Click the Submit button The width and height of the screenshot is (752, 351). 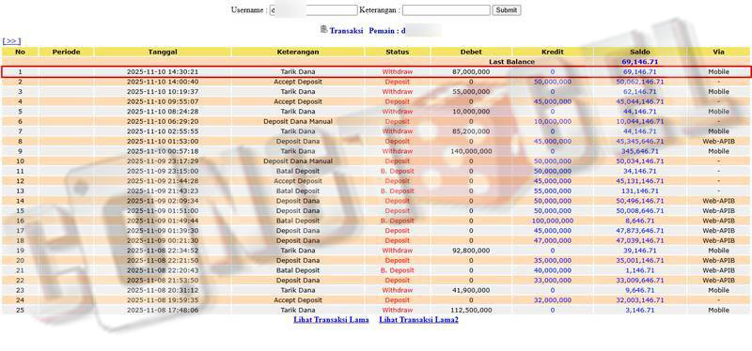507,10
